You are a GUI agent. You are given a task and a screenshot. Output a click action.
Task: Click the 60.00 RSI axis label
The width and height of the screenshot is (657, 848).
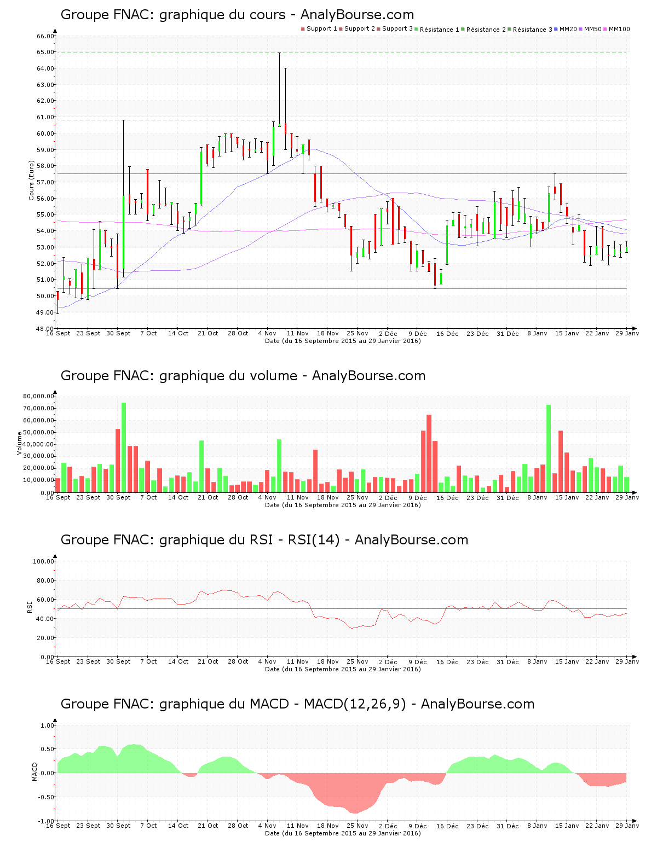pos(45,600)
